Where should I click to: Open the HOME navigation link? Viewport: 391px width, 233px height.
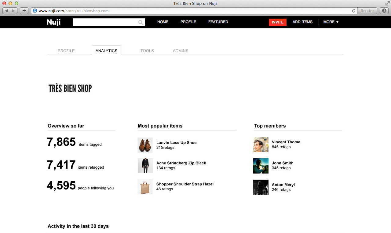(x=163, y=22)
